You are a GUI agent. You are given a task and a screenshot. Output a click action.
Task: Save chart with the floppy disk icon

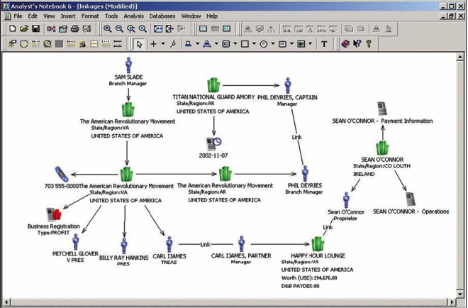pos(36,28)
